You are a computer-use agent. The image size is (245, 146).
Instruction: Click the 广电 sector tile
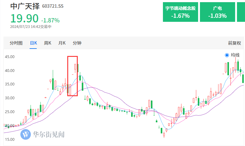tap(218, 12)
